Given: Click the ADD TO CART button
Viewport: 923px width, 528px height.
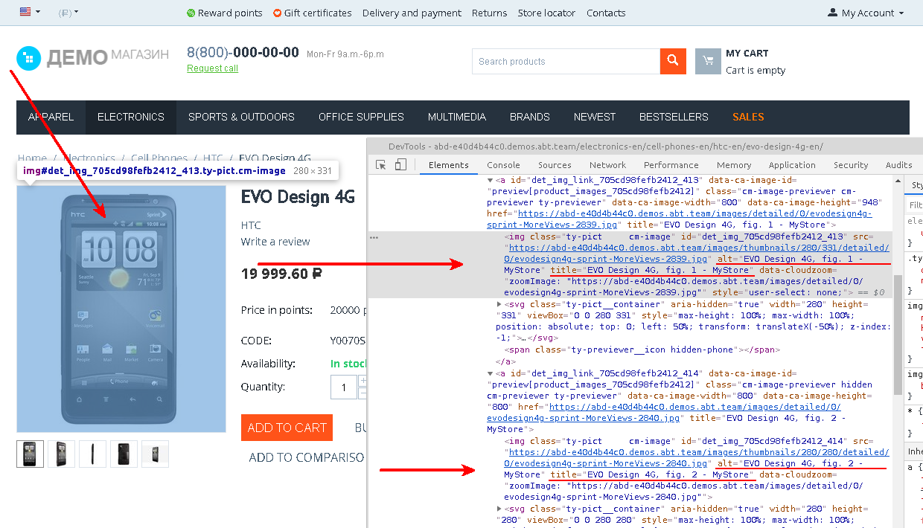Looking at the screenshot, I should (x=287, y=428).
